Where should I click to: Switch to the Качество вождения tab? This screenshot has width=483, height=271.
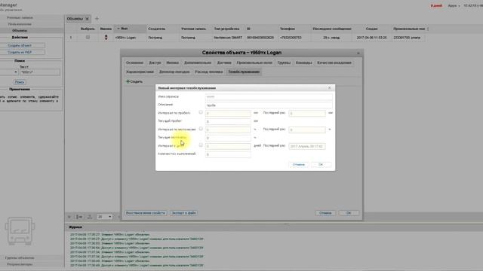(334, 62)
